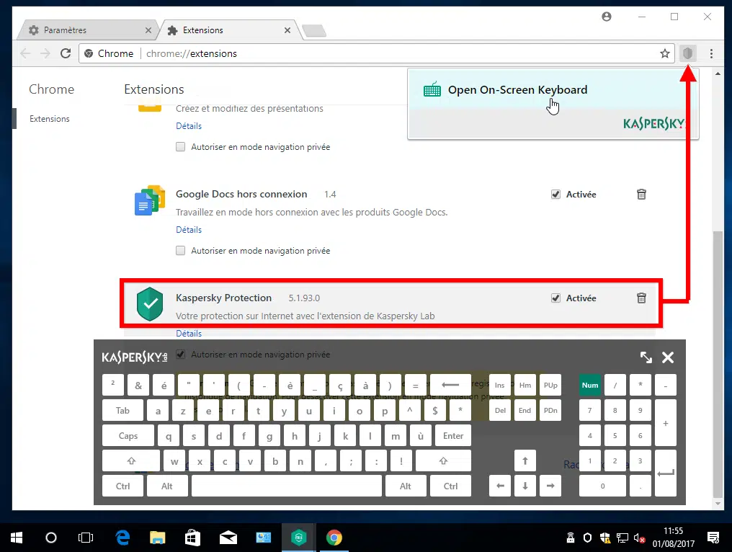
Task: Tap the Enter key on the virtual keyboard
Action: point(453,436)
